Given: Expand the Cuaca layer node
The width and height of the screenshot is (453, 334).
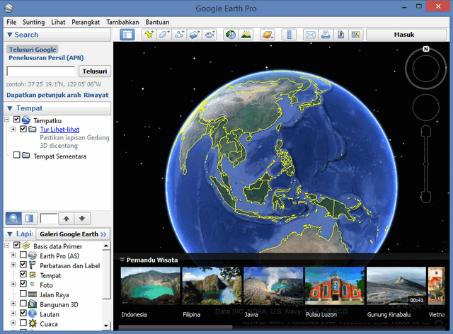Looking at the screenshot, I should (x=13, y=323).
